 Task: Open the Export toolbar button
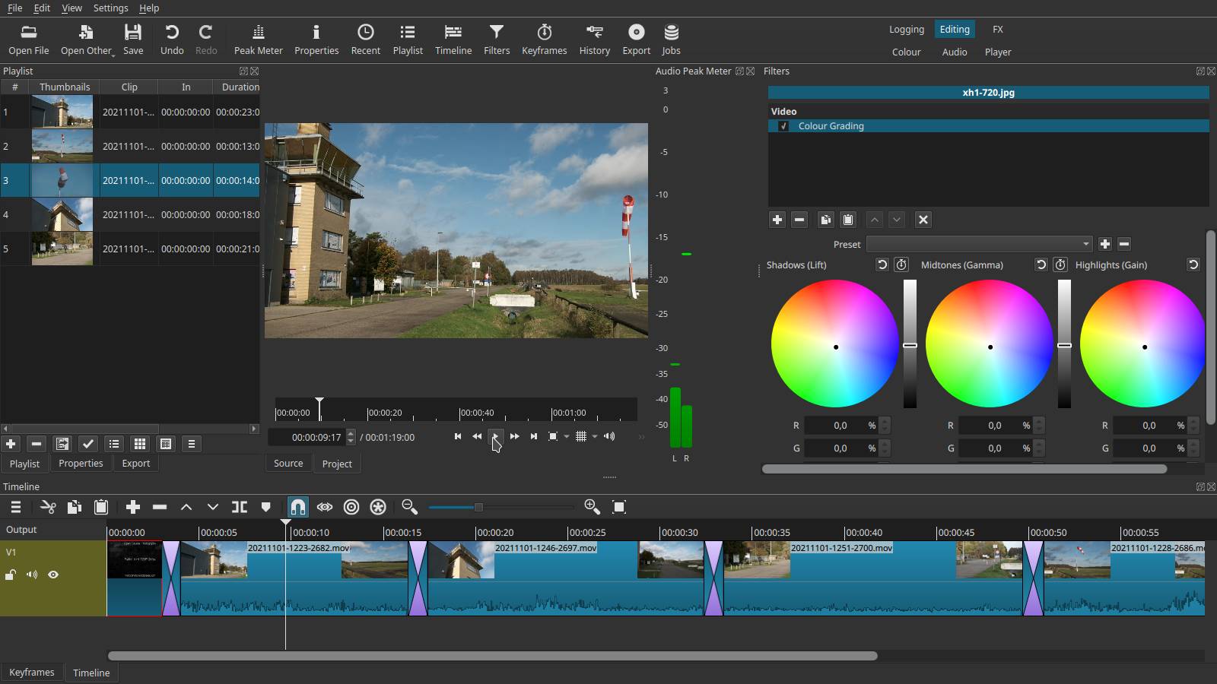tap(636, 40)
